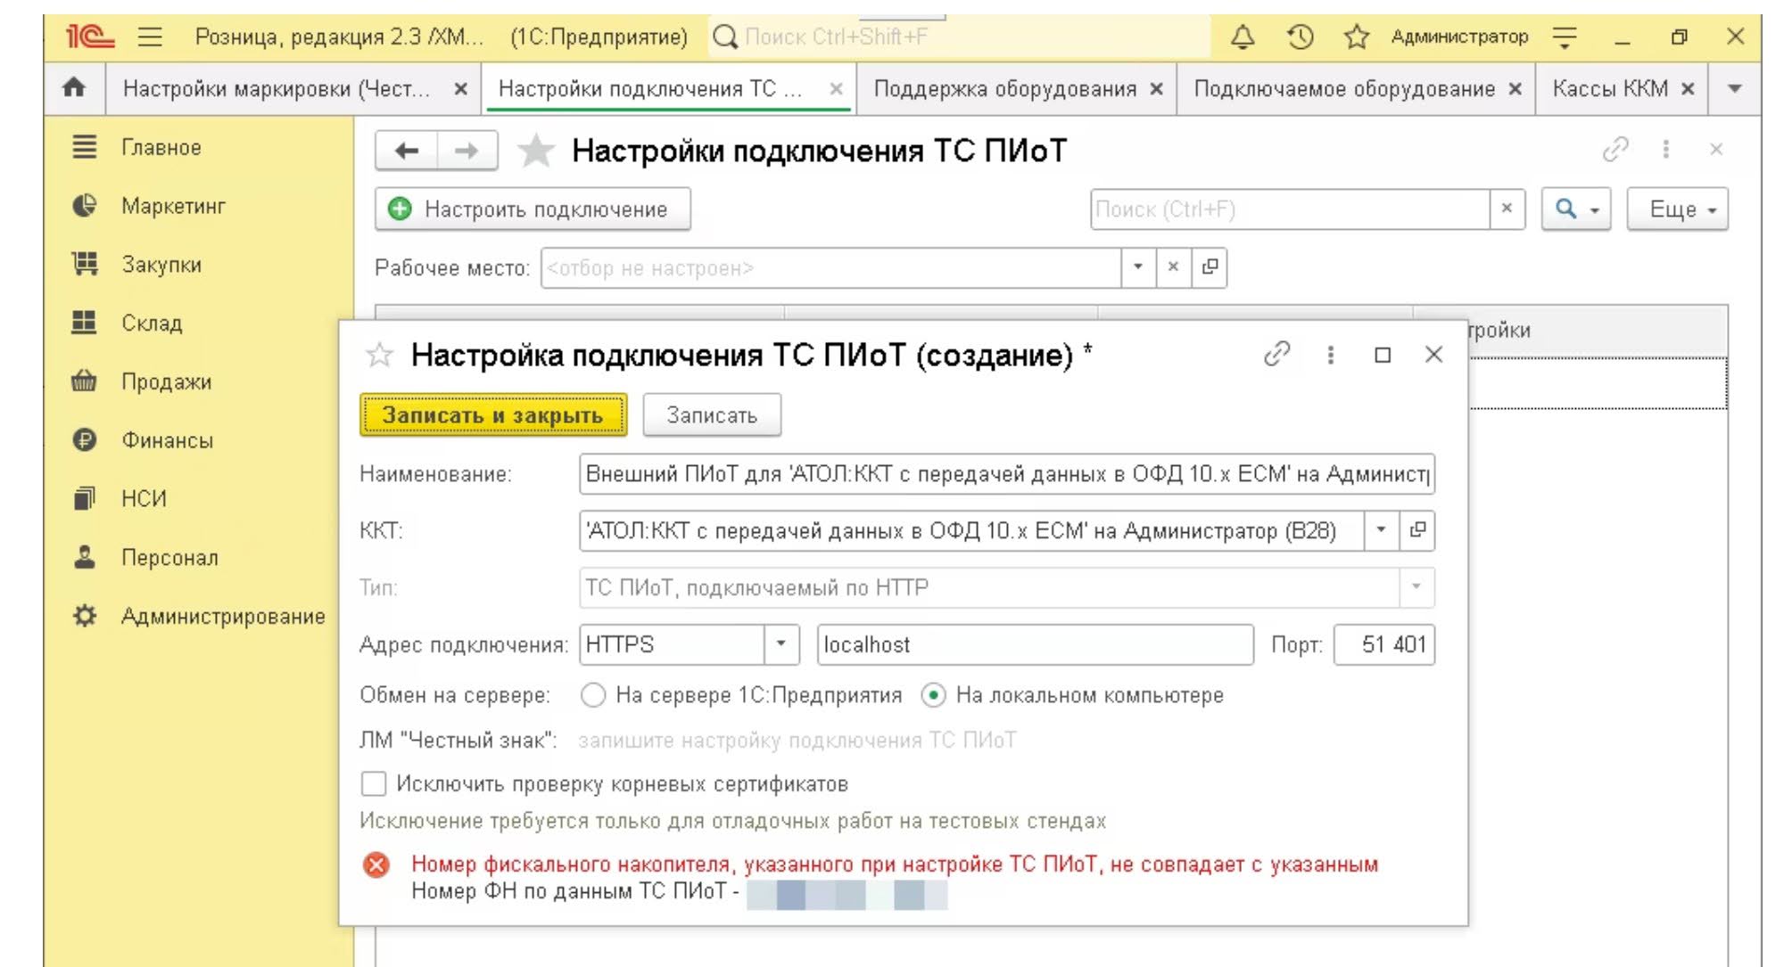This screenshot has height=967, width=1792.
Task: Click the Администратор user name
Action: coord(1459,37)
